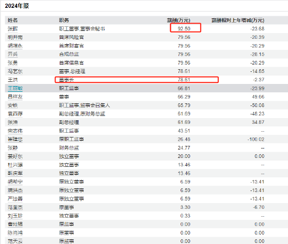
Task: Open the 崔建忠 name link
Action: [15, 139]
